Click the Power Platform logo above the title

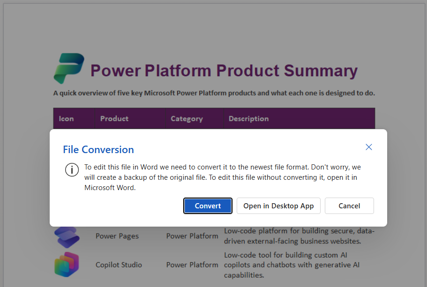(70, 66)
